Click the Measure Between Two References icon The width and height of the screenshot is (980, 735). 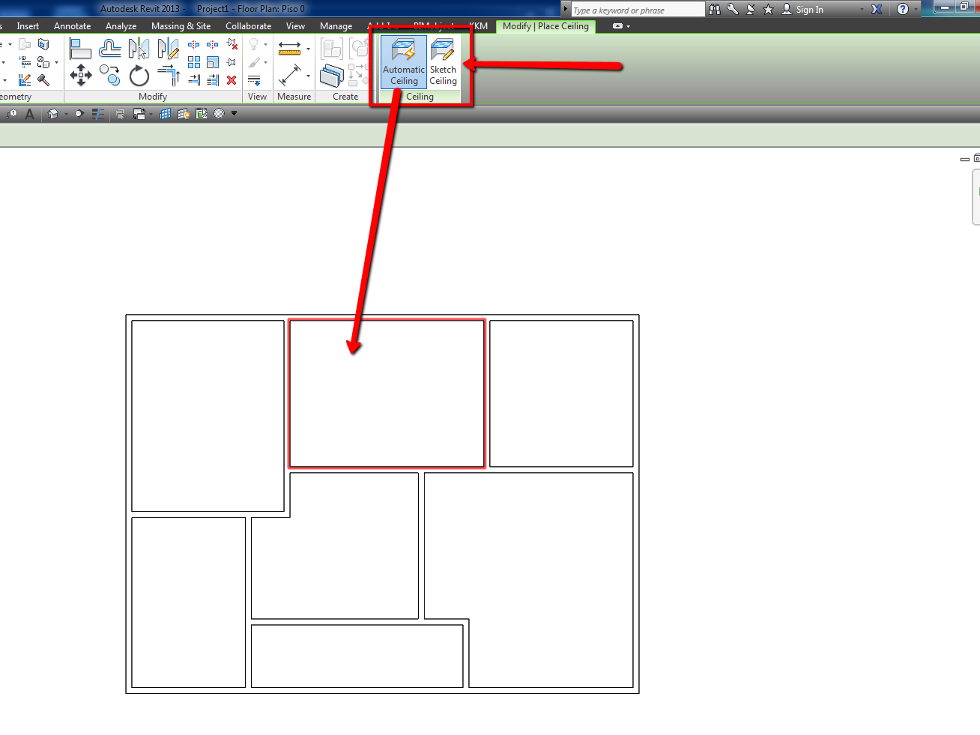[x=290, y=76]
